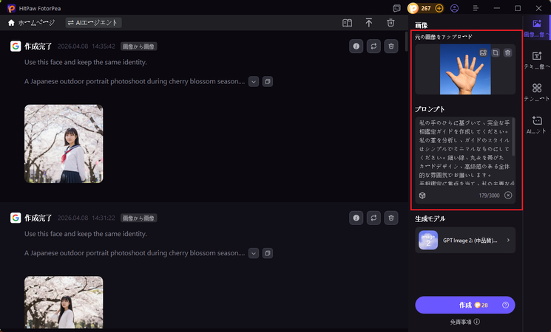Image resolution: width=551 pixels, height=332 pixels.
Task: Open the user account profile icon
Action: tap(454, 8)
